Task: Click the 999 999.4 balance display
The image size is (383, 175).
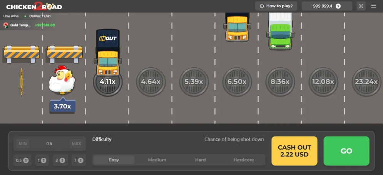Action: tap(327, 6)
